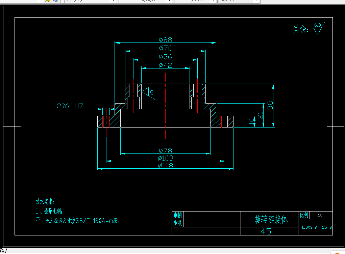Screen dimensions: 345x254
Task: Select the ø78 diameter dimension text
Action: (165, 151)
